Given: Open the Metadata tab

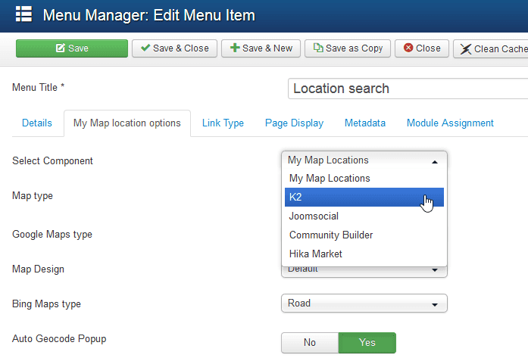Looking at the screenshot, I should click(x=365, y=123).
